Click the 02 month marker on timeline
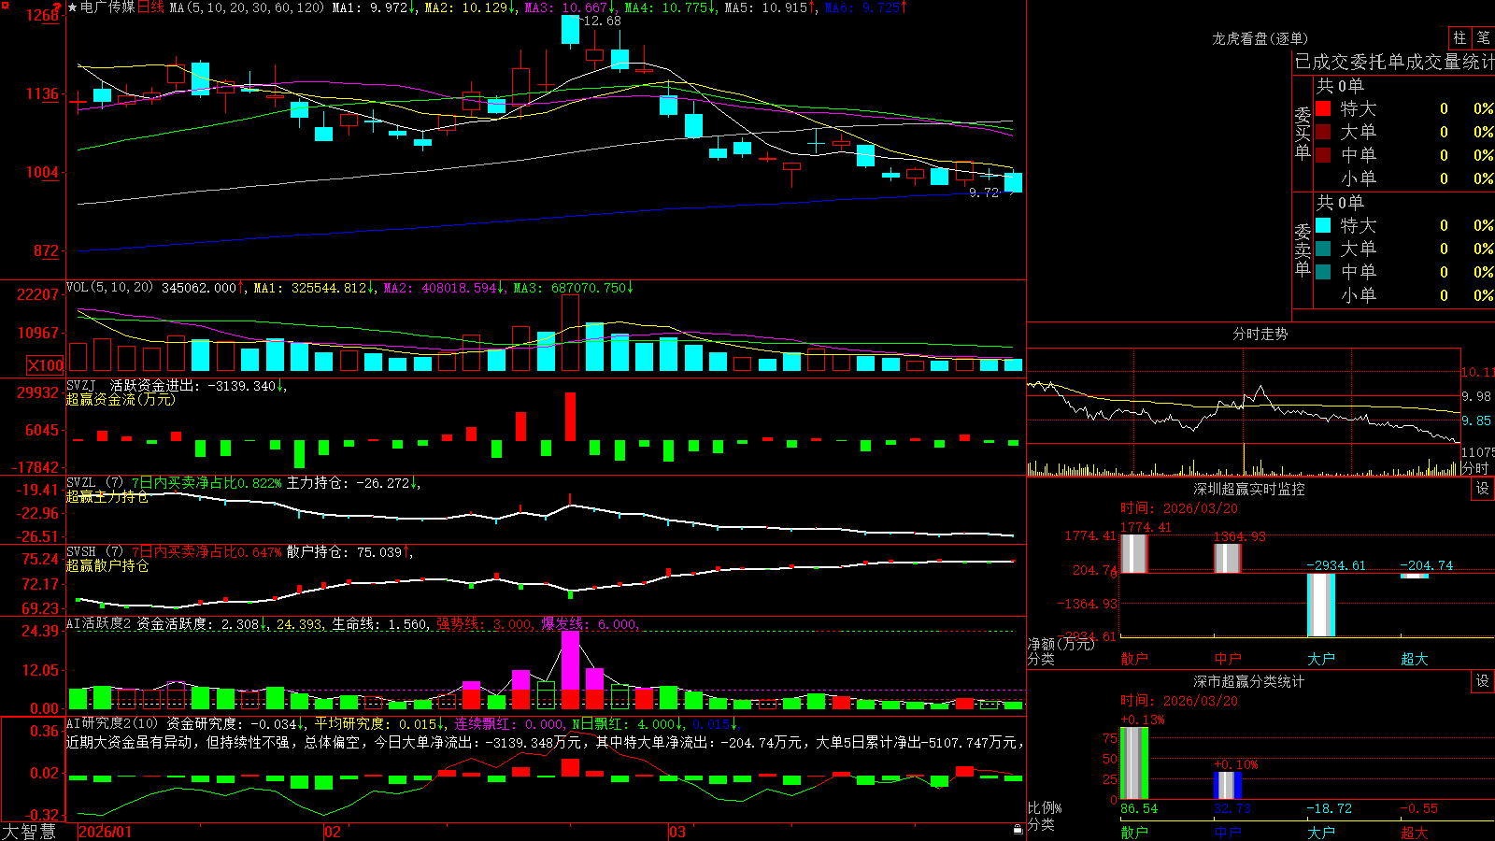This screenshot has height=841, width=1495. pyautogui.click(x=333, y=832)
